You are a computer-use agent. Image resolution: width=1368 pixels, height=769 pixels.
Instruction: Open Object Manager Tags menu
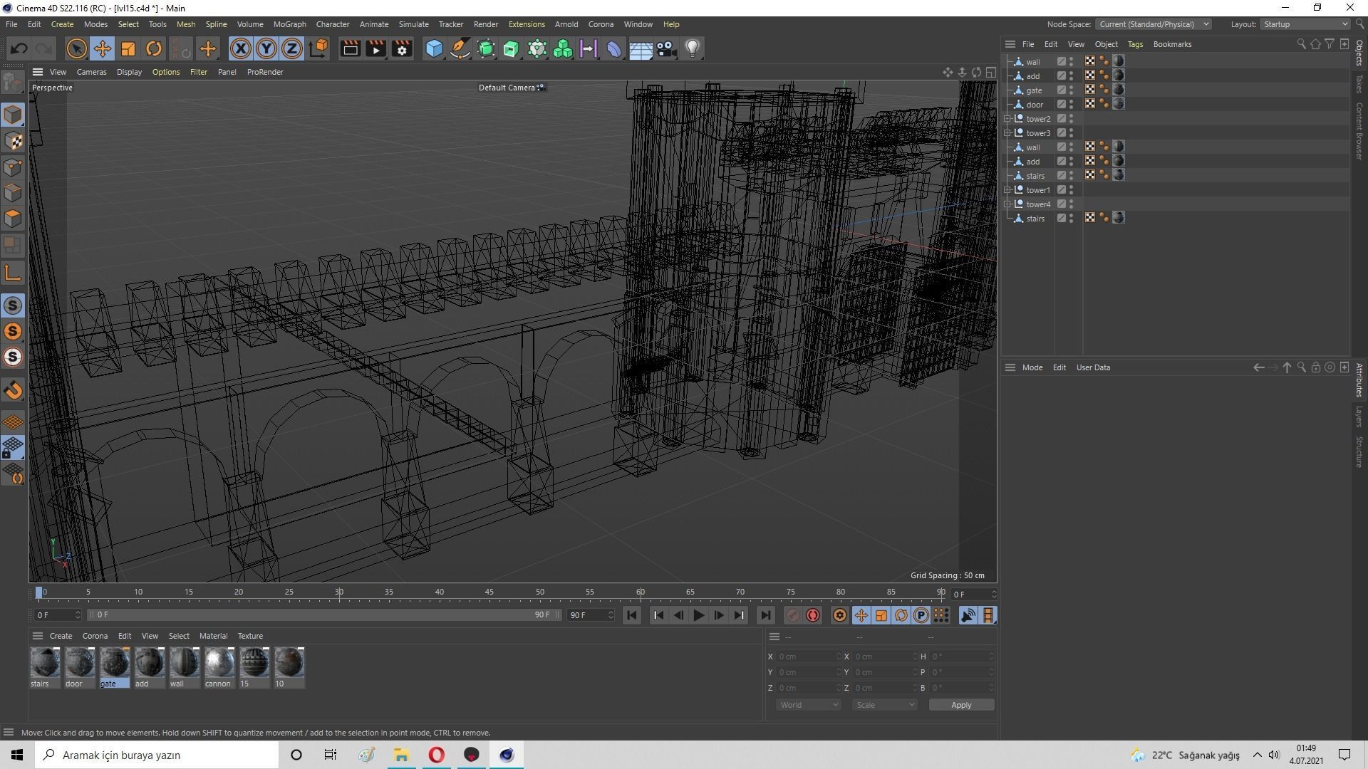(x=1135, y=44)
